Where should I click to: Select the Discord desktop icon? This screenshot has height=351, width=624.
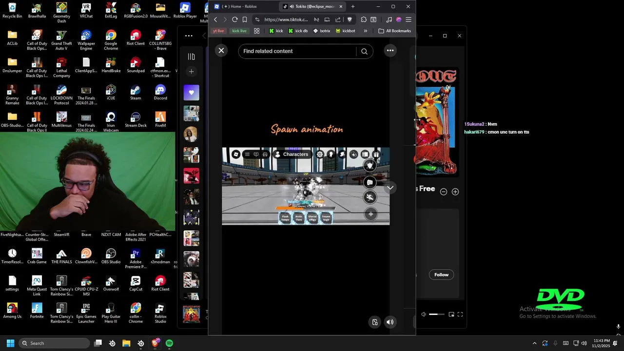click(x=160, y=93)
